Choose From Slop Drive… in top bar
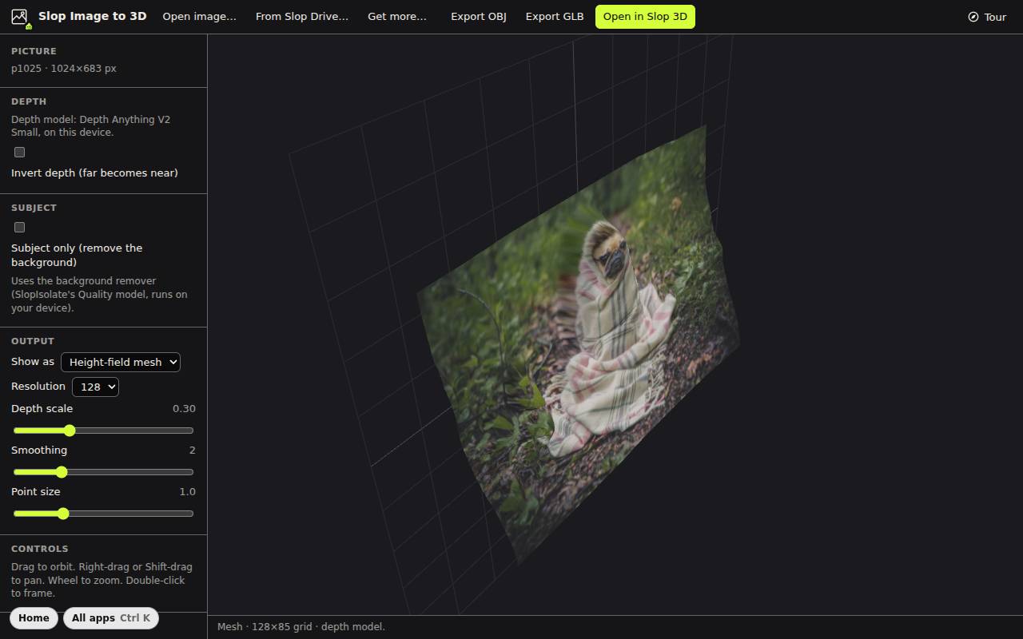The width and height of the screenshot is (1023, 639). (x=302, y=17)
